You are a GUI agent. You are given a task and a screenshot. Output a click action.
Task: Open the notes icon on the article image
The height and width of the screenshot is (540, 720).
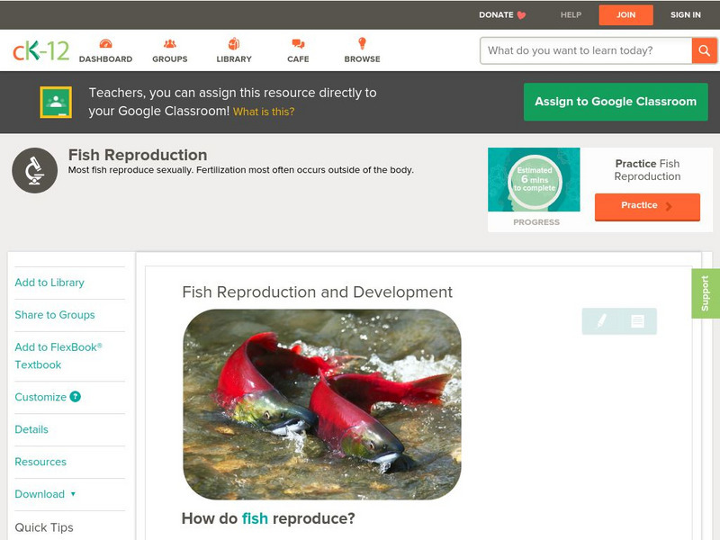(x=636, y=319)
